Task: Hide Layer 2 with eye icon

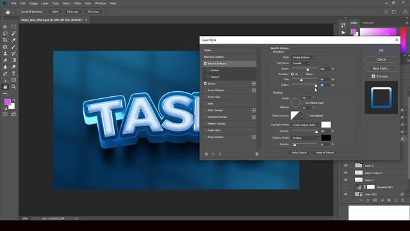Action: 346,166
